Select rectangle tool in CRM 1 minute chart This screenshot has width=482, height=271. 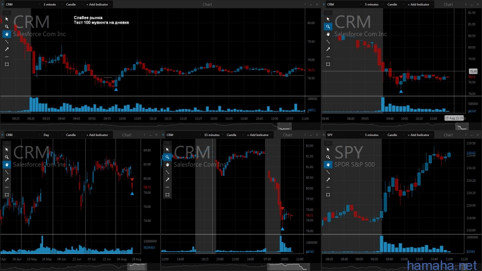(7, 64)
